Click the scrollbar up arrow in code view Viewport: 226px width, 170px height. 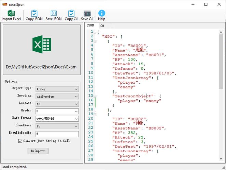point(221,32)
